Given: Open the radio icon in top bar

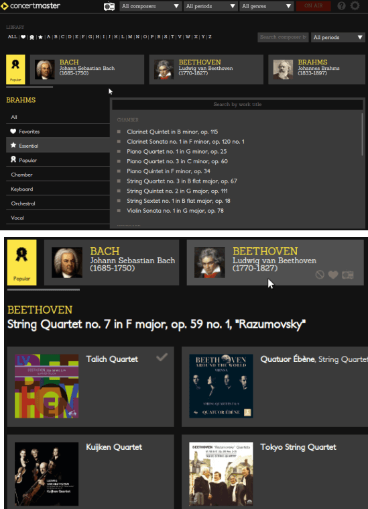Looking at the screenshot, I should pos(109,6).
